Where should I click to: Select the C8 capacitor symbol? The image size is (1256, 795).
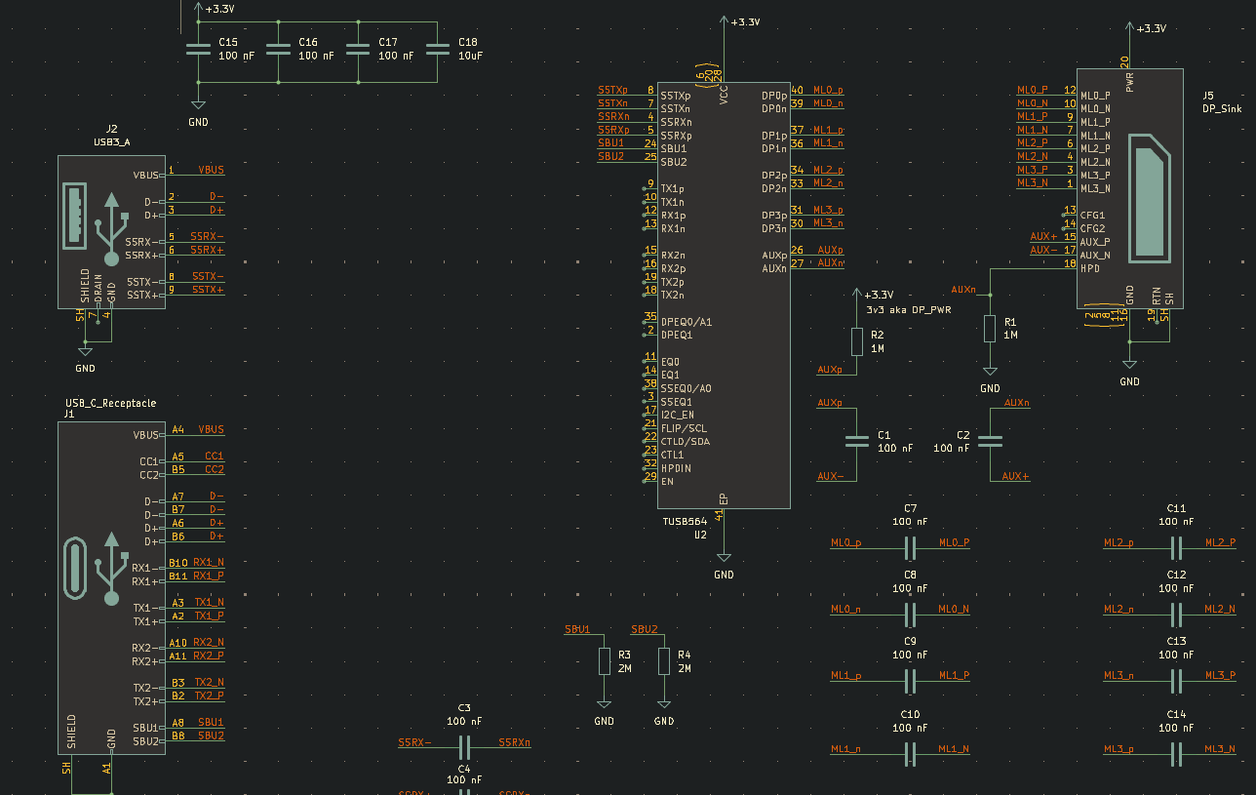(910, 615)
